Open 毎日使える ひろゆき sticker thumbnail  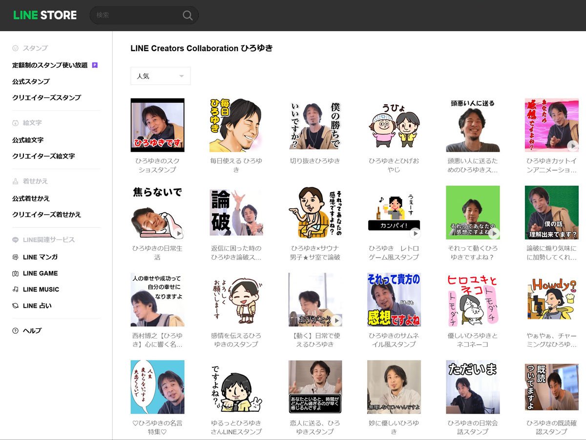236,125
